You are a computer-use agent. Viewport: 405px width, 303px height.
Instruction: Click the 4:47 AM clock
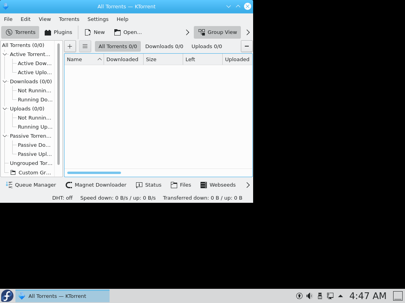coord(368,296)
